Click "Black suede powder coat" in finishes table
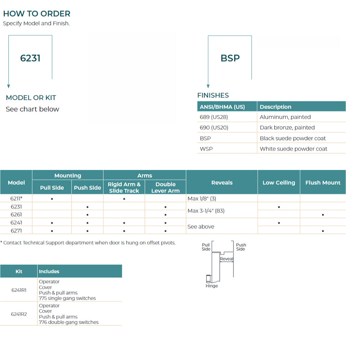The image size is (346, 346). (x=293, y=138)
